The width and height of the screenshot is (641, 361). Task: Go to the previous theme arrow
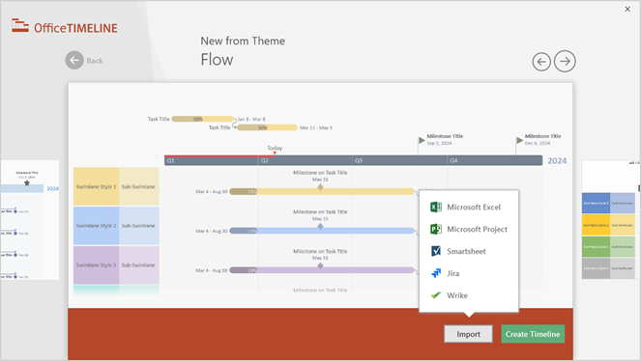click(541, 62)
